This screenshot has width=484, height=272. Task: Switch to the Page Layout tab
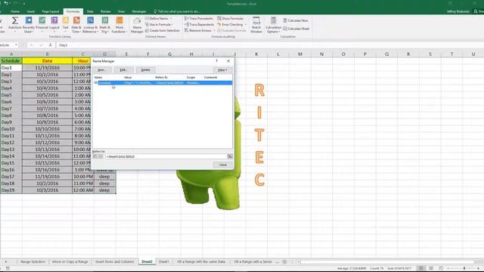point(51,11)
